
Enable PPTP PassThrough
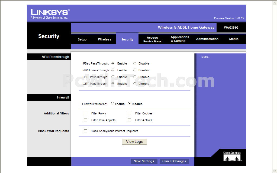(x=113, y=77)
